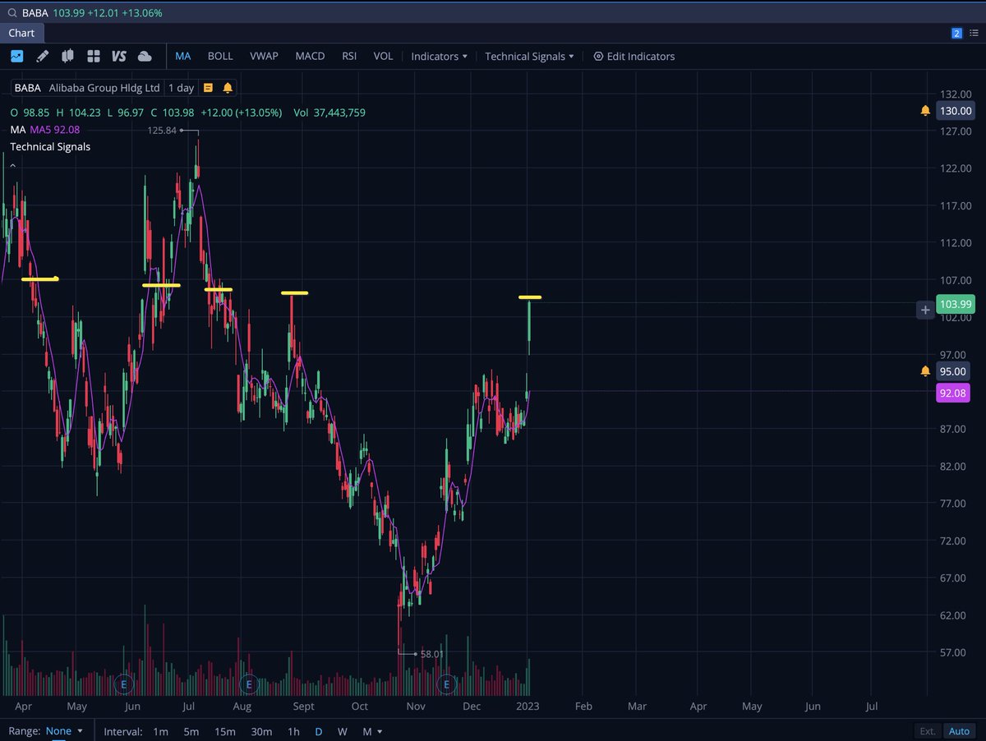Toggle the VOL indicator
Viewport: 986px width, 741px height.
[383, 56]
